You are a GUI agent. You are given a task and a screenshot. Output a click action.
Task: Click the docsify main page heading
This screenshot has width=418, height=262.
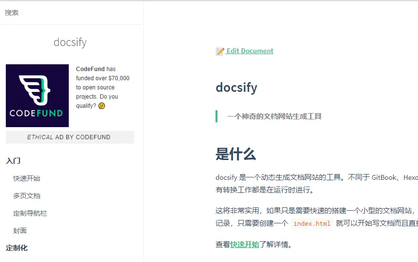pos(236,87)
